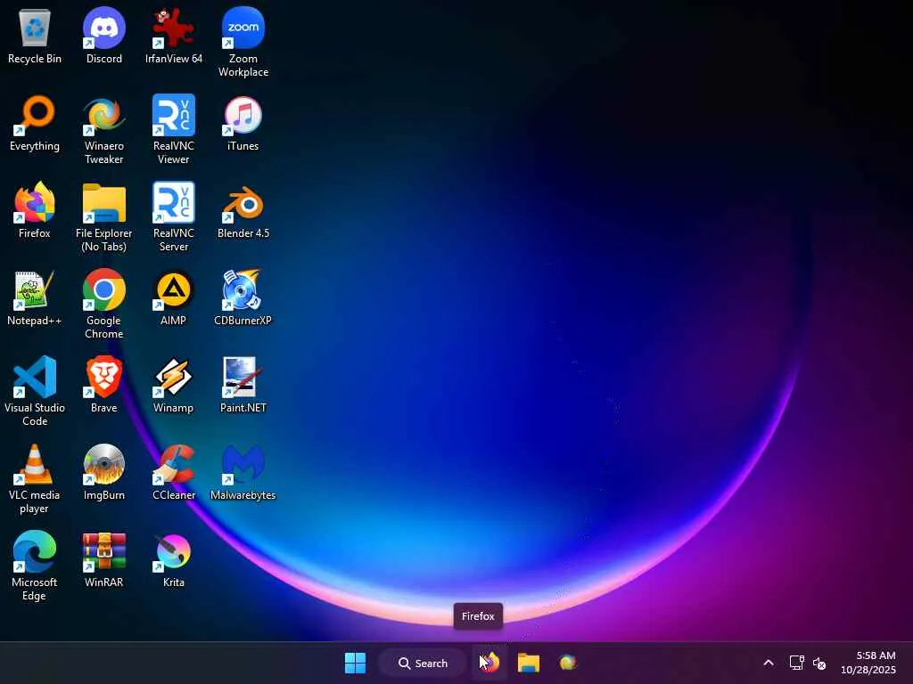The width and height of the screenshot is (913, 684).
Task: Click the muted volume tray icon
Action: pyautogui.click(x=819, y=663)
